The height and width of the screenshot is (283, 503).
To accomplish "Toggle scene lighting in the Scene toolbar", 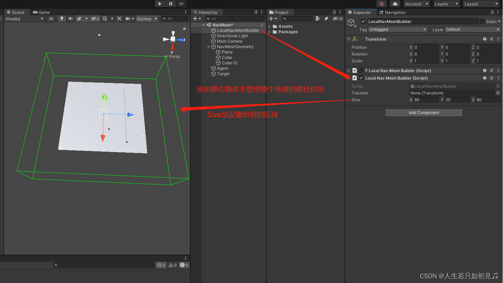I will point(62,19).
